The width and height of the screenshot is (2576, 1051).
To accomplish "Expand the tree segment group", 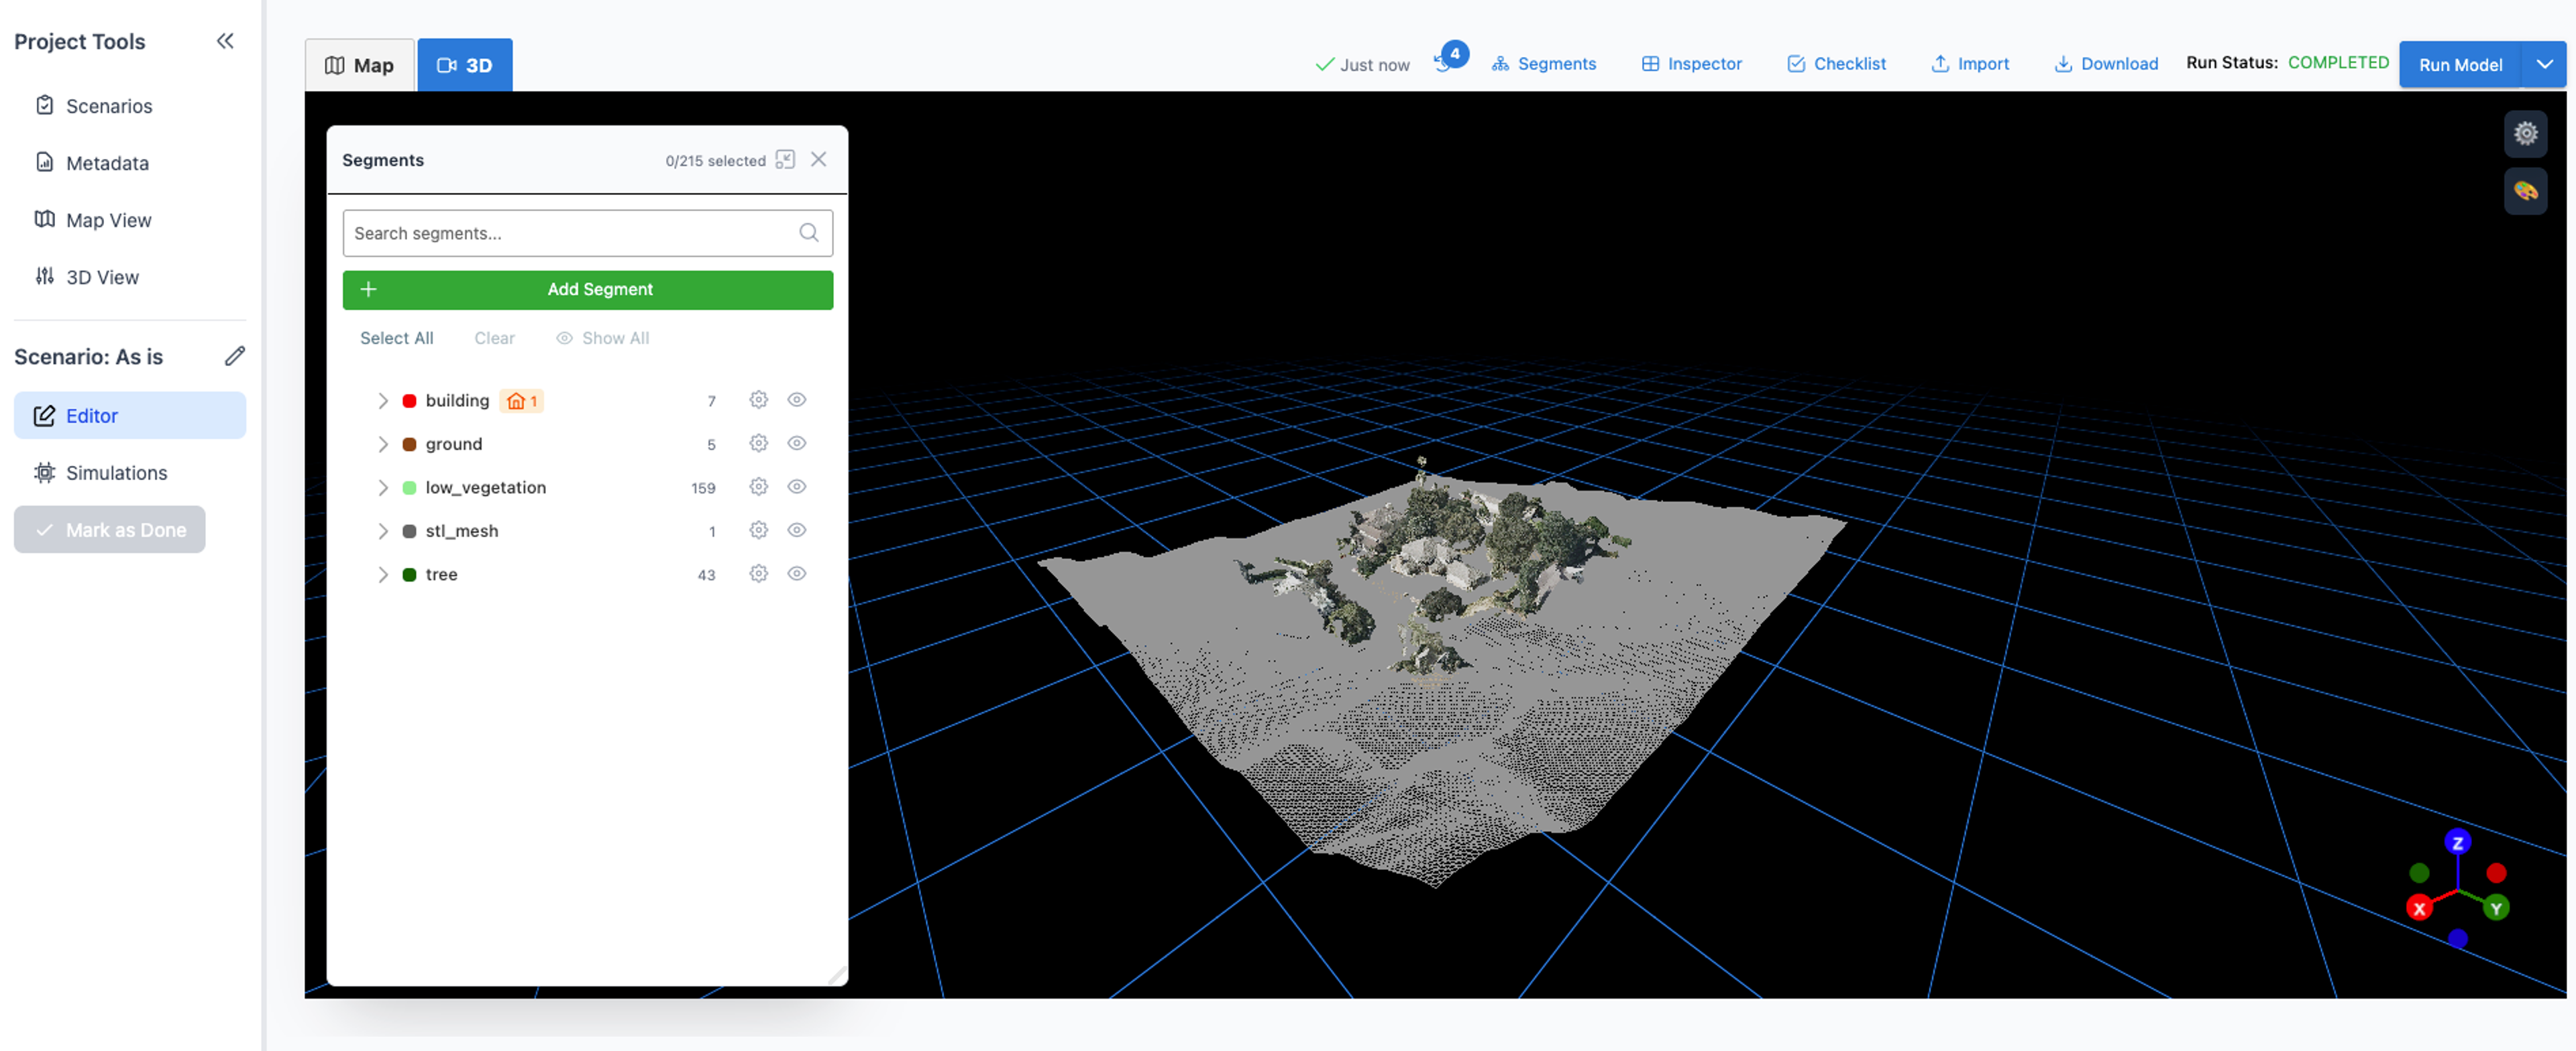I will coord(382,574).
